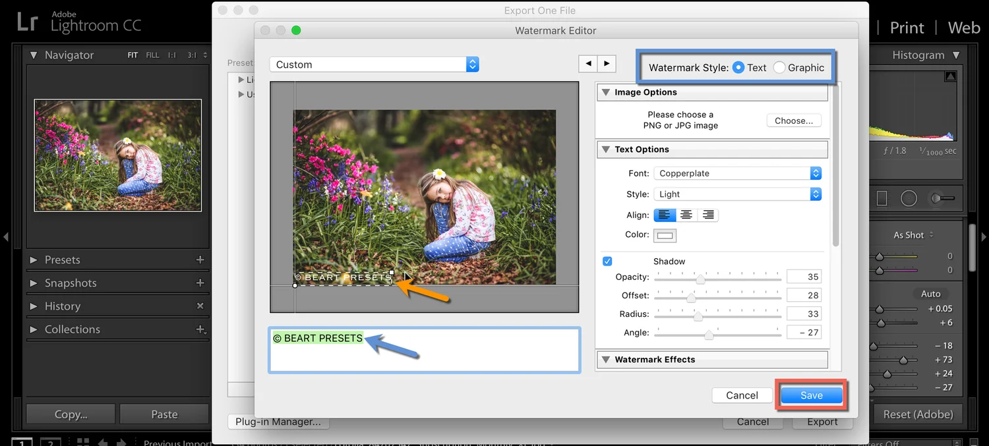Click the Lightroom Lr logo
Viewport: 989px width, 446px height.
pyautogui.click(x=26, y=22)
